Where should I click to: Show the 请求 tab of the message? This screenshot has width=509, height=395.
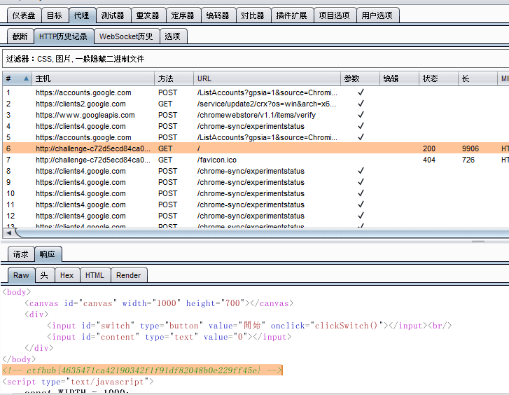21,254
